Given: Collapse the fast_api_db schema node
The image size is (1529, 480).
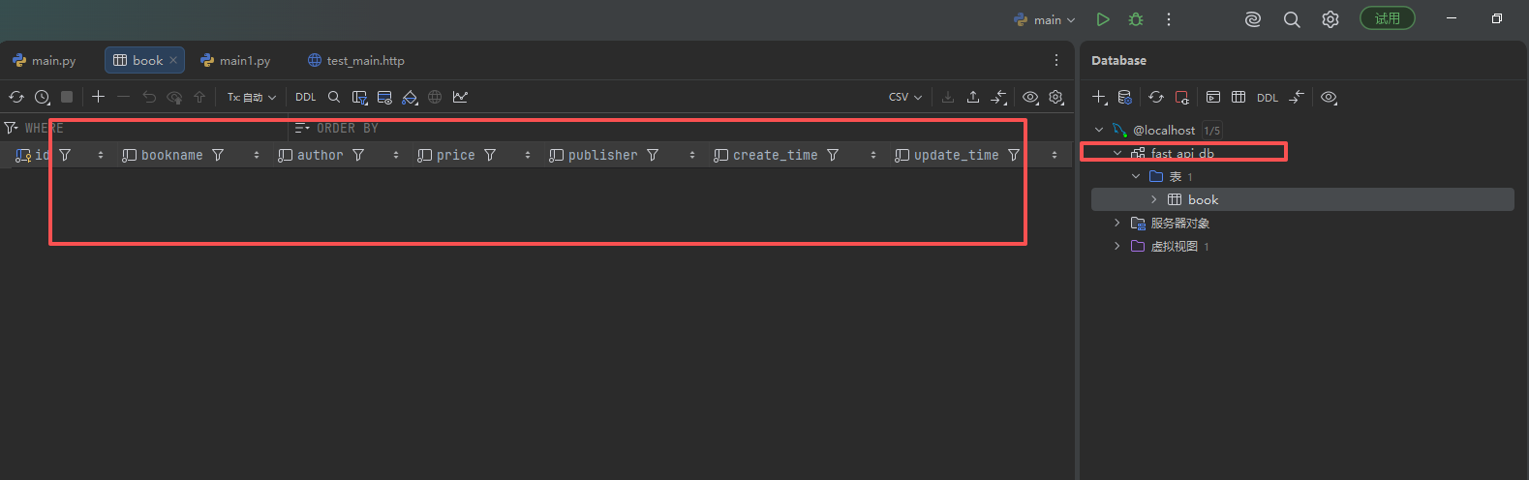Looking at the screenshot, I should click(x=1117, y=153).
